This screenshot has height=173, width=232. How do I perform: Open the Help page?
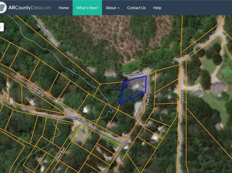coord(157,8)
